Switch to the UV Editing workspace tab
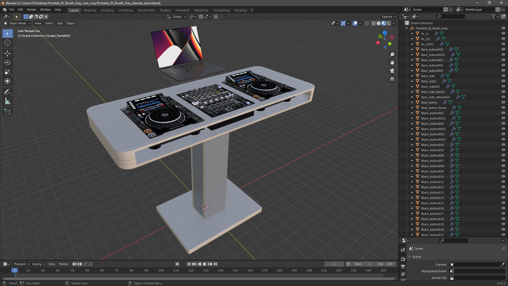508x286 pixels. pos(125,10)
